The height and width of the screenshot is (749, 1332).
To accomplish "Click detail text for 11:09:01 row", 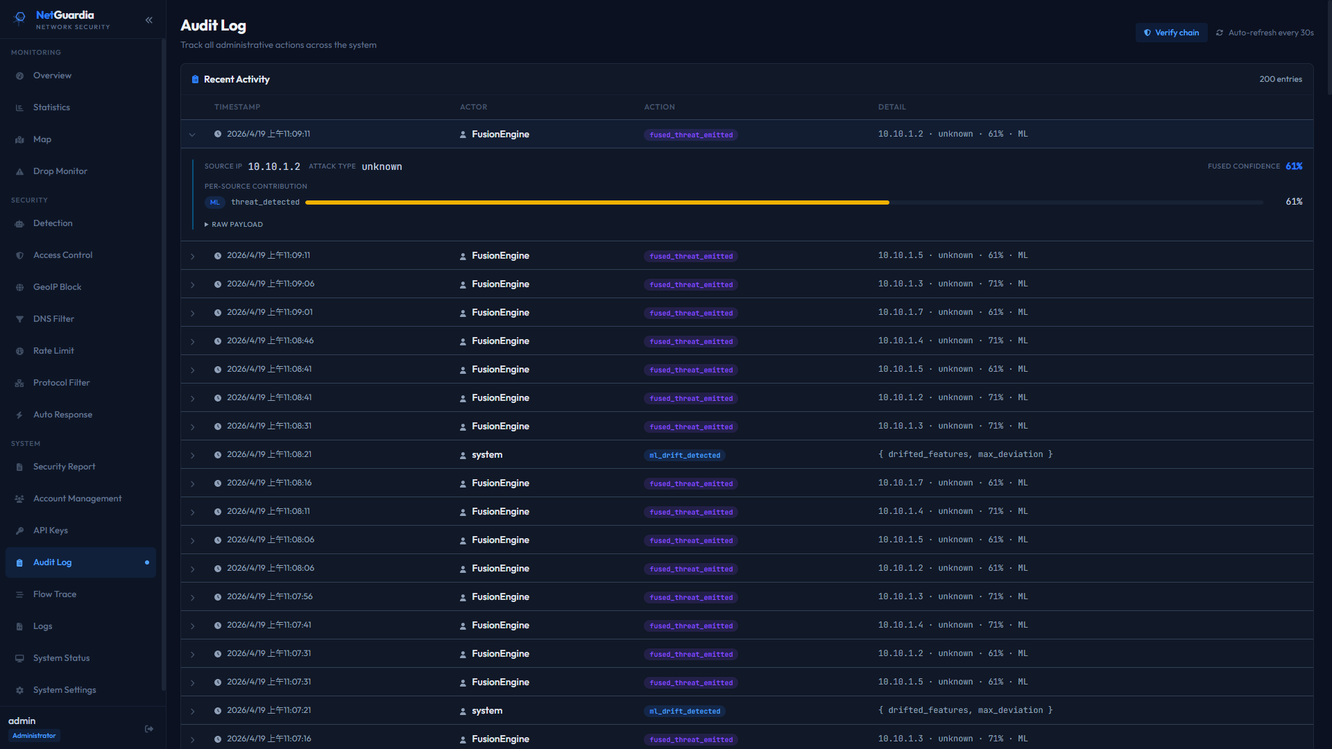I will (x=953, y=312).
